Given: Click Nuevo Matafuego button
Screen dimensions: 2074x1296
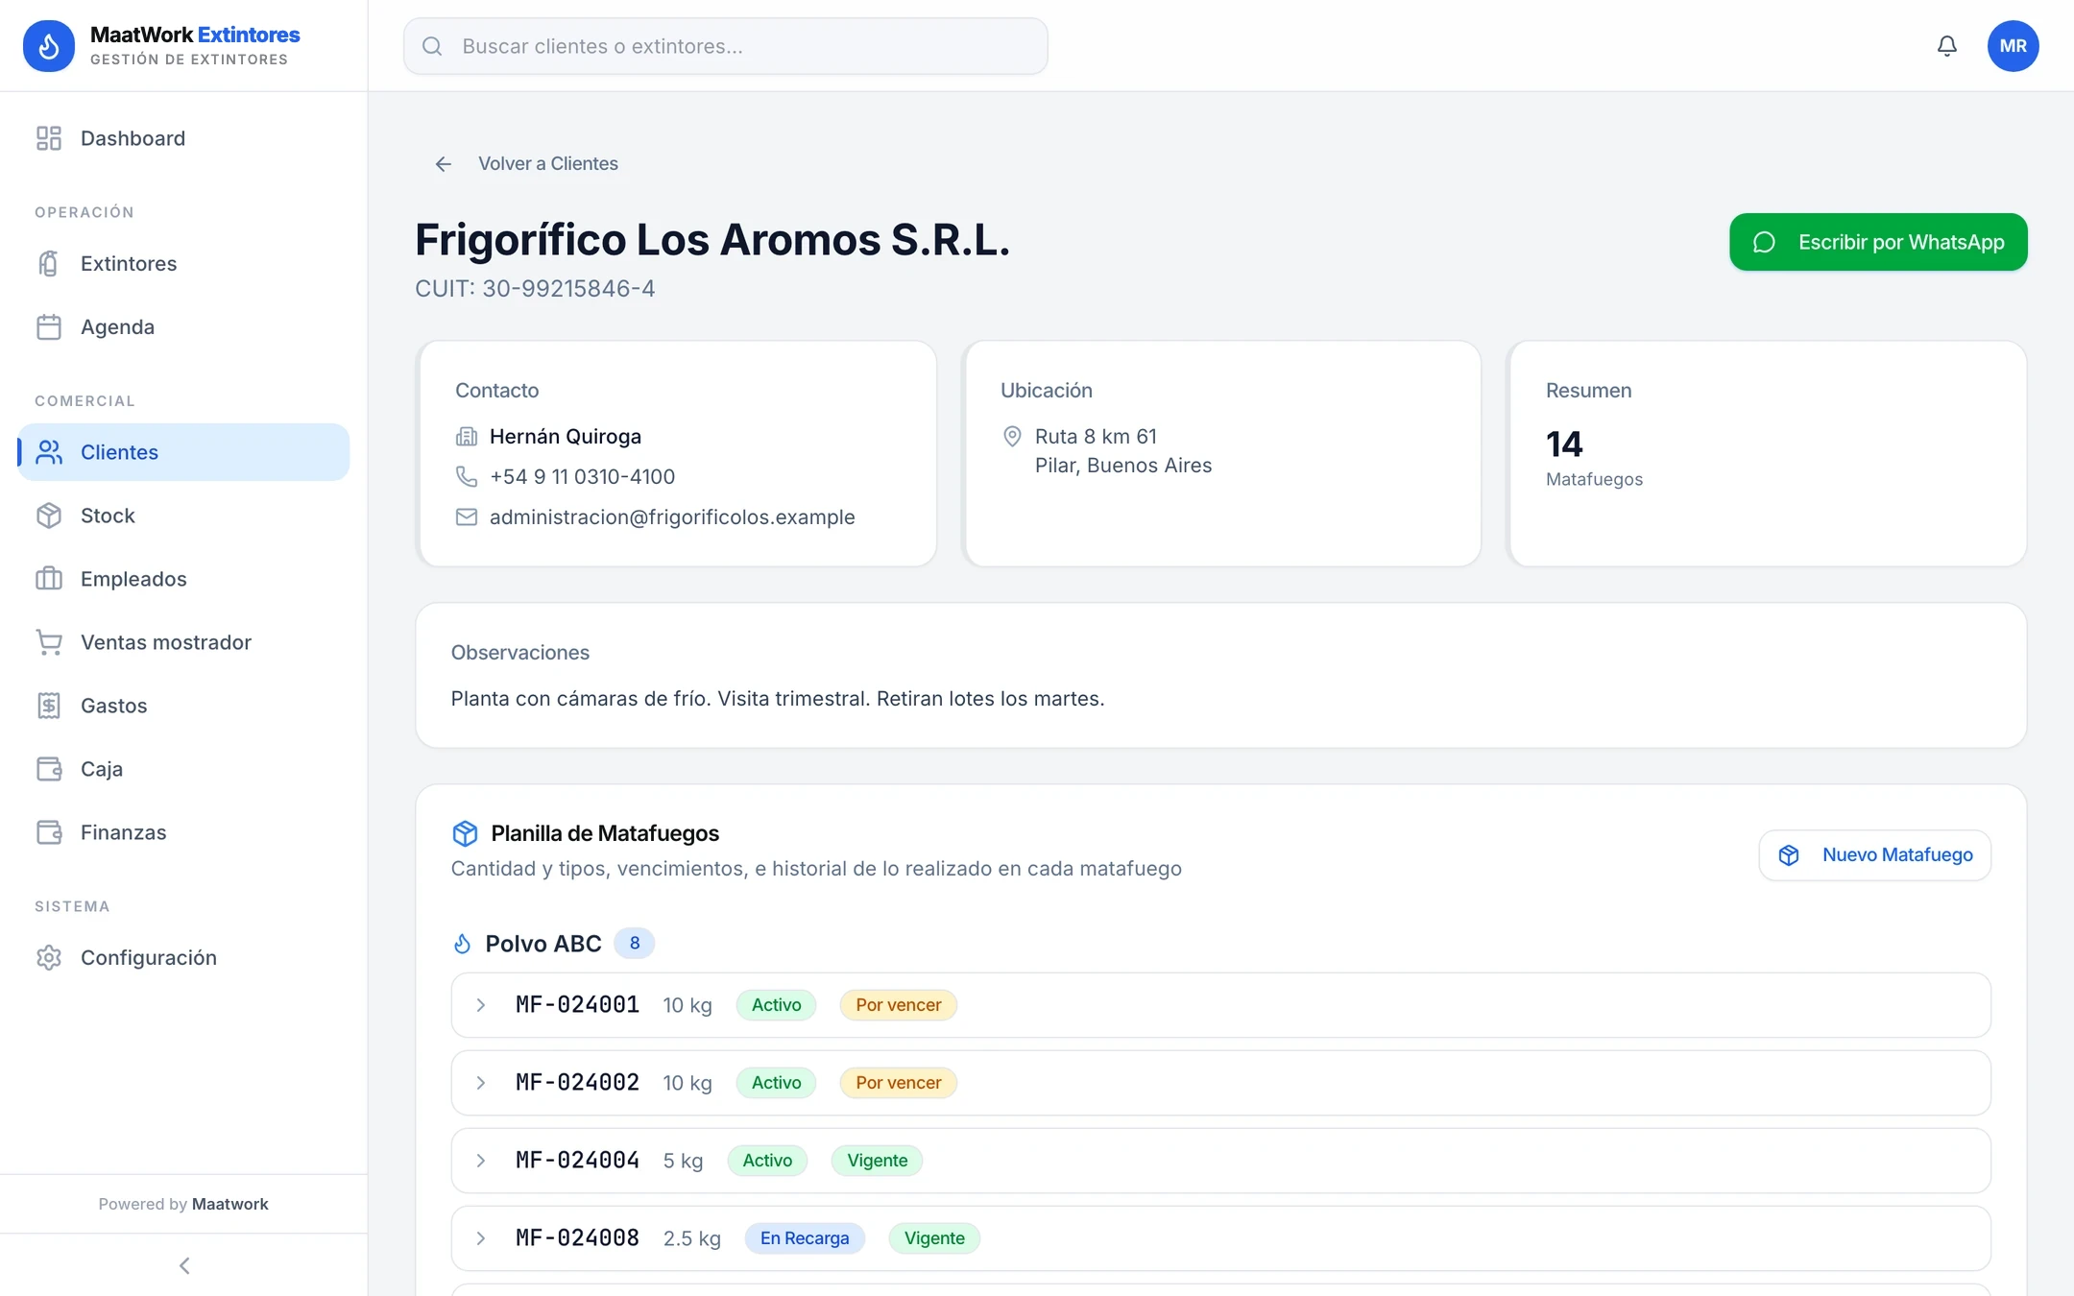Looking at the screenshot, I should click(1874, 854).
